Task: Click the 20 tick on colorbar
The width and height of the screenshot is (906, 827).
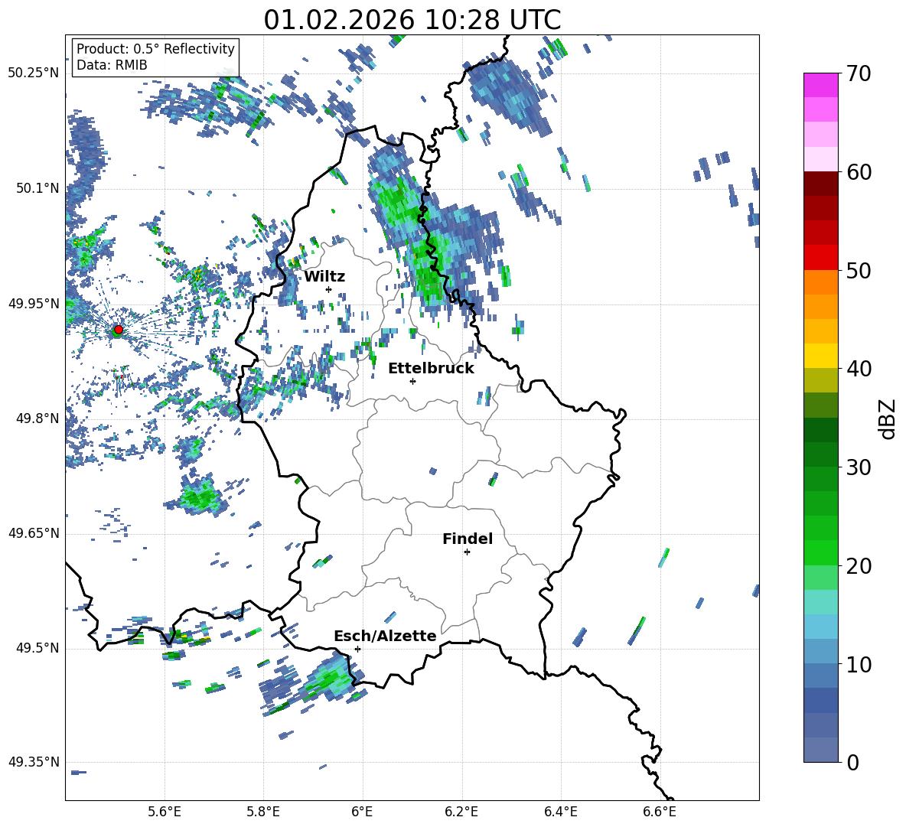Action: pos(859,565)
